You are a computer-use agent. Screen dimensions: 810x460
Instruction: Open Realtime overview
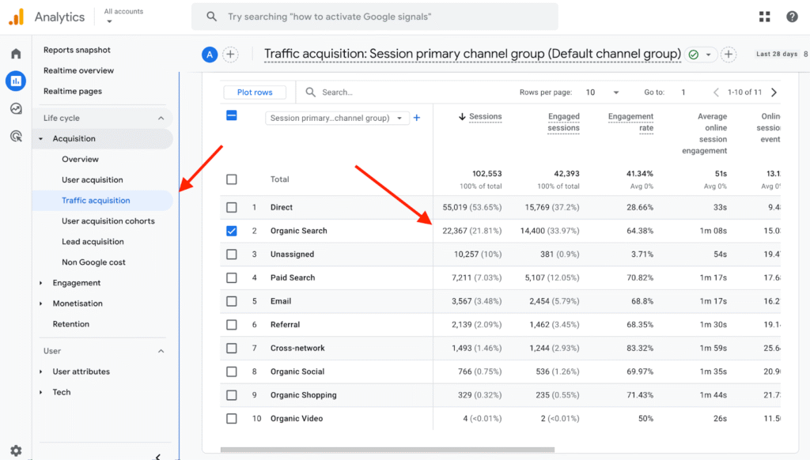pos(78,70)
